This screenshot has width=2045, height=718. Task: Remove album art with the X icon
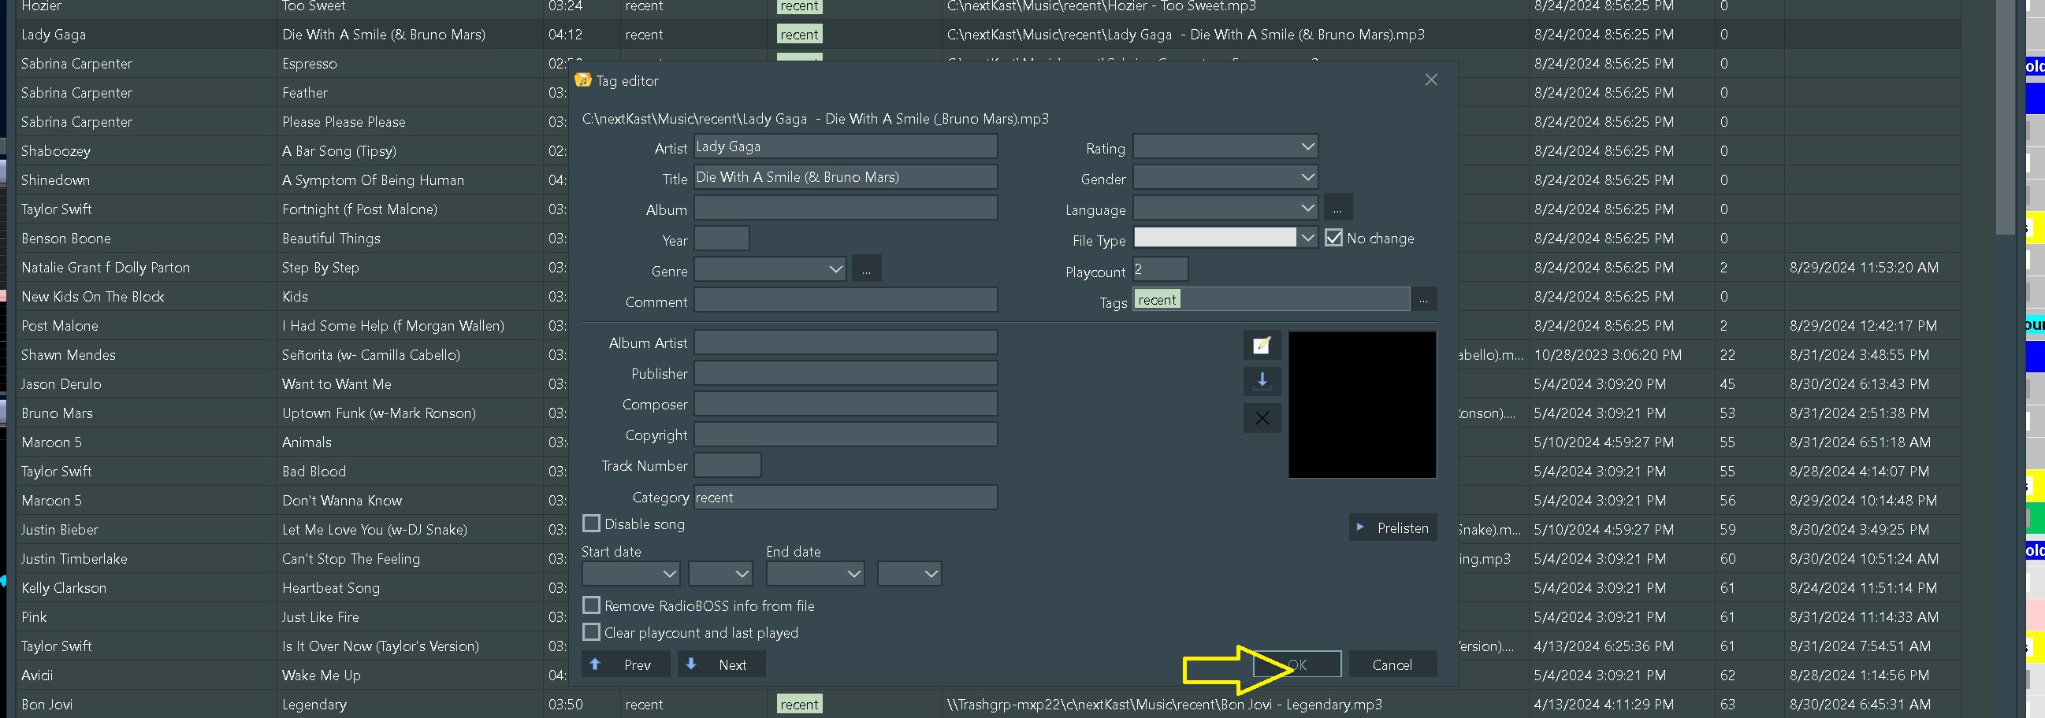point(1262,418)
